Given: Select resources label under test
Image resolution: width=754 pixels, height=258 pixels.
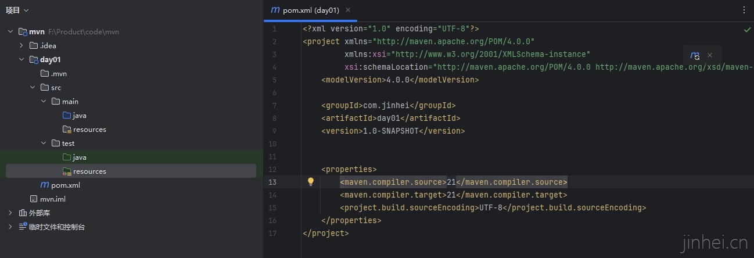Looking at the screenshot, I should tap(89, 171).
